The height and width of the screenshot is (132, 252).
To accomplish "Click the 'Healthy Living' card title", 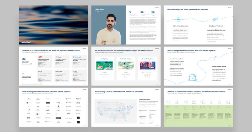I will tap(105, 59).
